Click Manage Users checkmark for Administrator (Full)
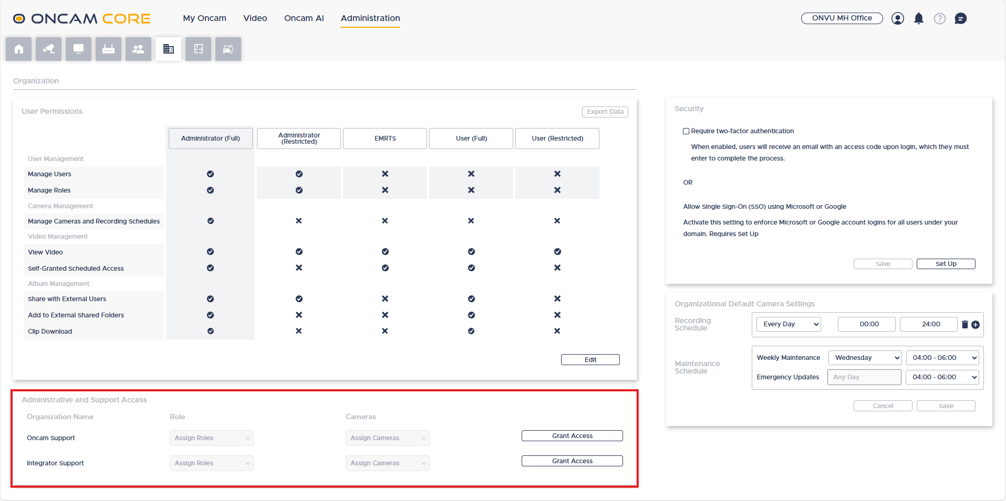 pyautogui.click(x=210, y=174)
